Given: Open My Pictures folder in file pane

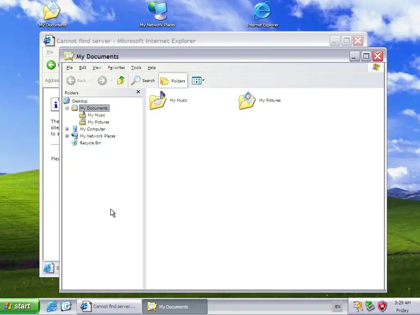Looking at the screenshot, I should tap(260, 100).
